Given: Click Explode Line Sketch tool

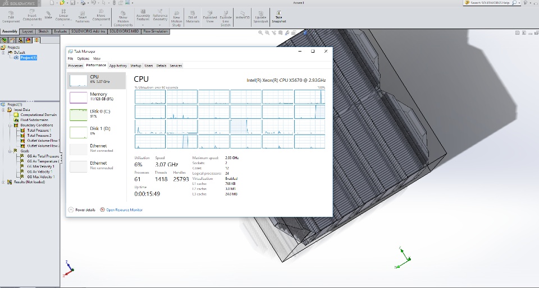Looking at the screenshot, I should [226, 19].
